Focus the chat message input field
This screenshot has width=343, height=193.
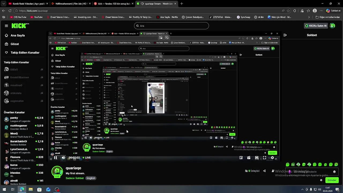point(312,172)
